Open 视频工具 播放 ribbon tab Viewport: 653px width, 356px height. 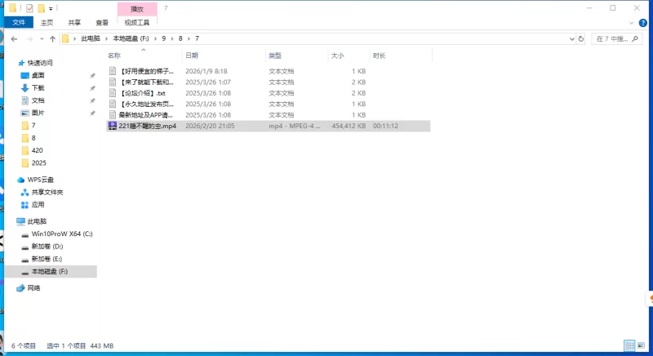click(x=137, y=23)
